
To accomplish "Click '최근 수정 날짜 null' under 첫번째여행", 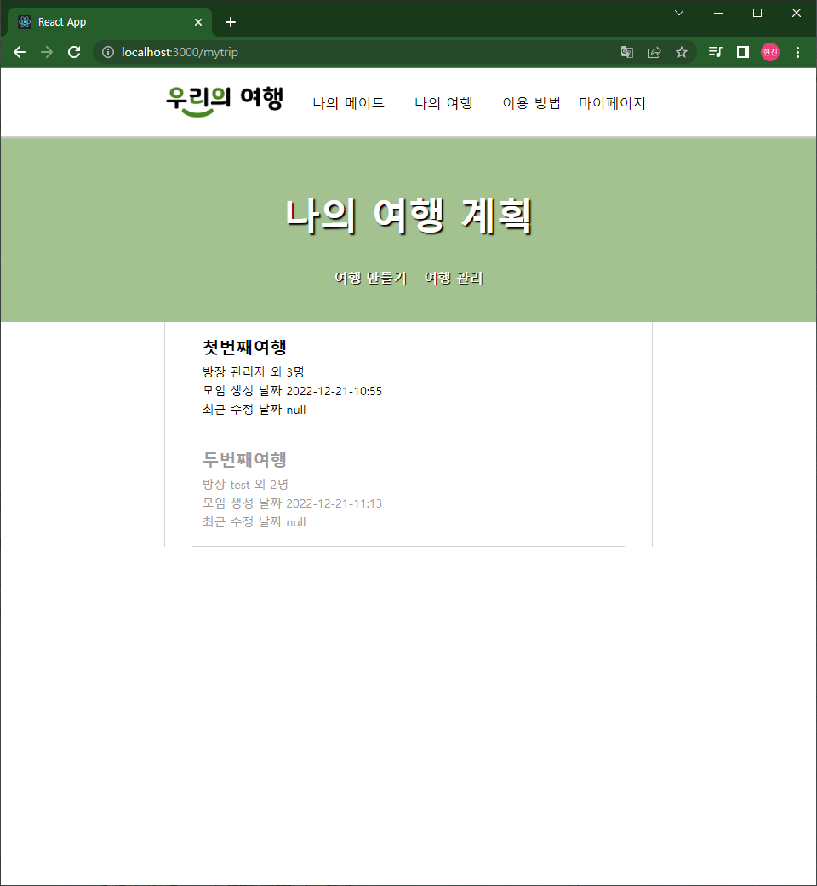I will pyautogui.click(x=254, y=410).
